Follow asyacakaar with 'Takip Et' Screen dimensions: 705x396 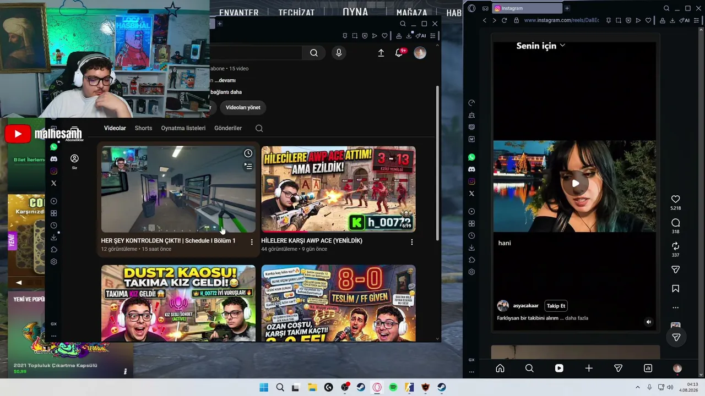click(556, 306)
